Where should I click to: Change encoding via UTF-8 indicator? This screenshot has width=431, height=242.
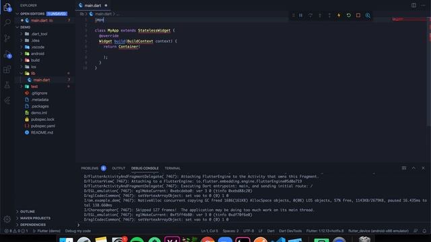[x=248, y=231]
